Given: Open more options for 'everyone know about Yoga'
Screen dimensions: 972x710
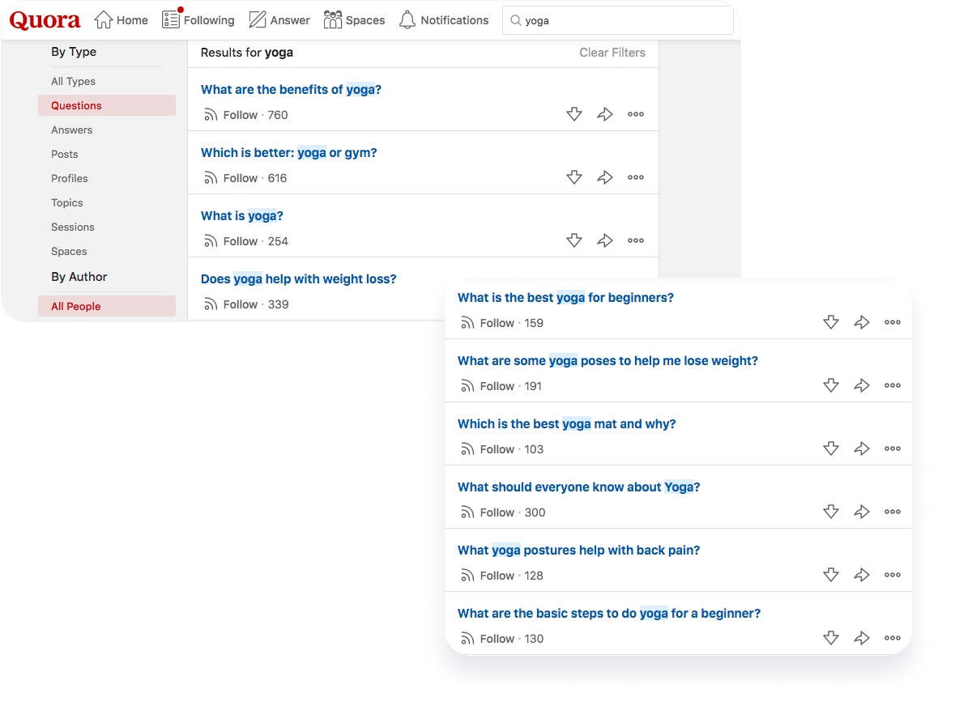Looking at the screenshot, I should (x=893, y=512).
